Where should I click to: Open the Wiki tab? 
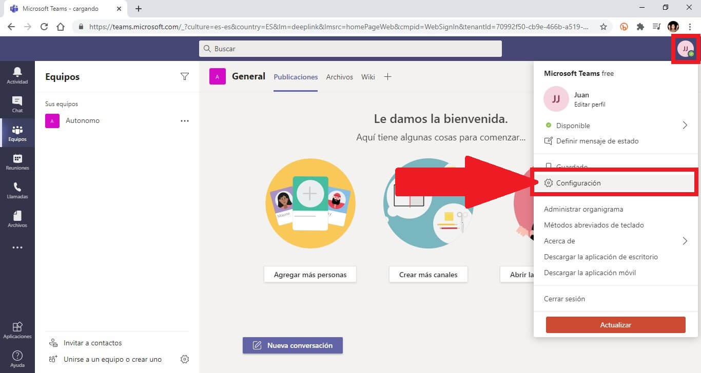(x=368, y=77)
